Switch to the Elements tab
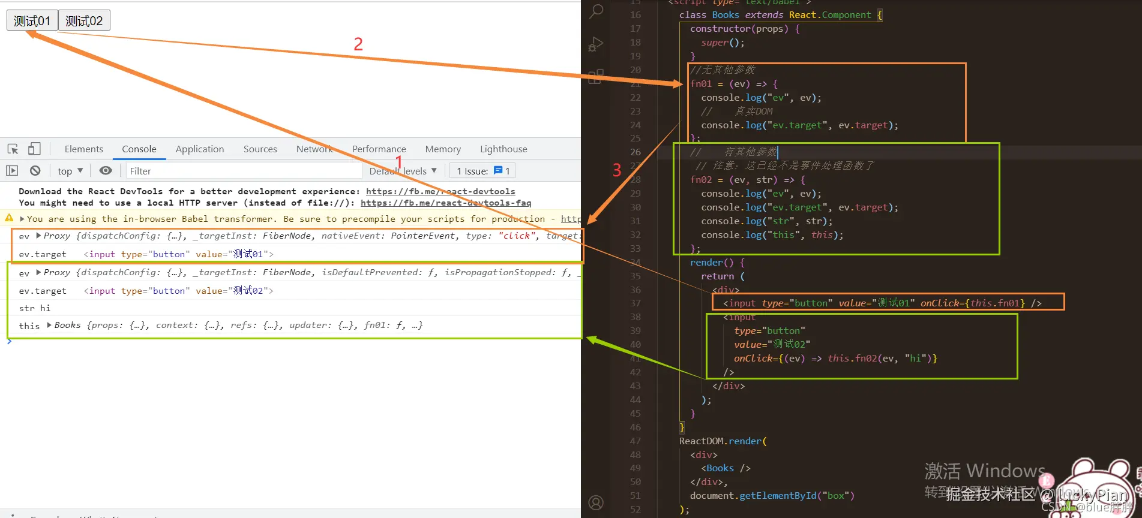This screenshot has height=518, width=1142. click(84, 149)
